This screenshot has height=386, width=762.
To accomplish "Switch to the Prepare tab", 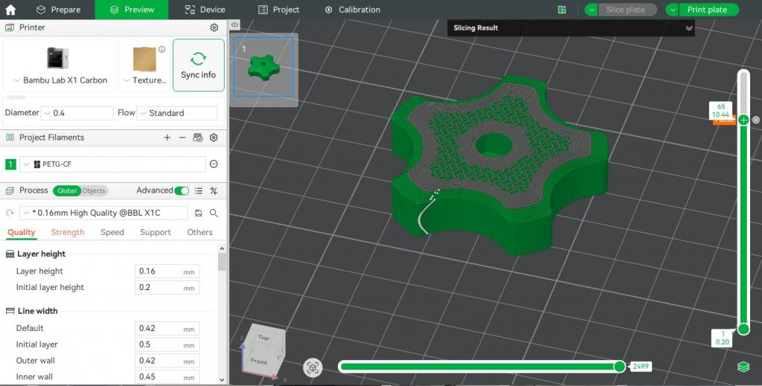I will point(59,10).
